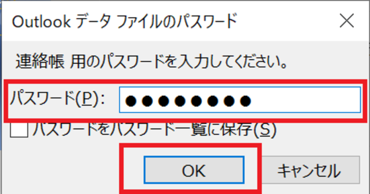Tick the save-password checkbox square

(19, 130)
